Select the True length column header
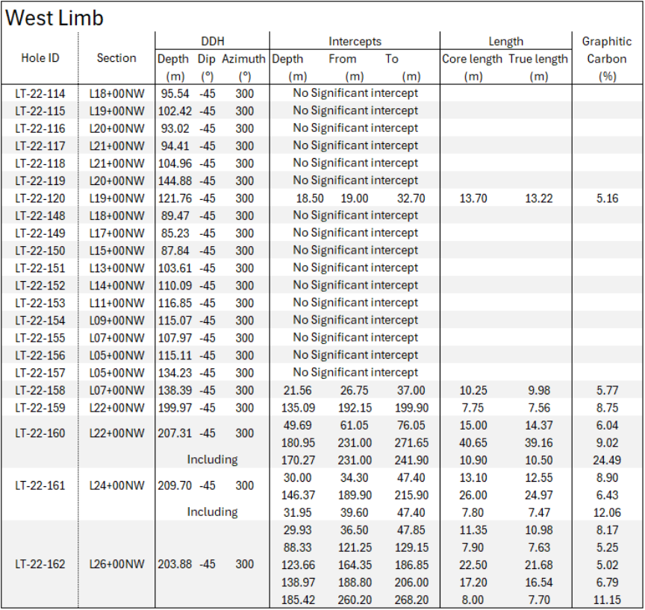Screen dimensions: 645x610 tap(538, 59)
